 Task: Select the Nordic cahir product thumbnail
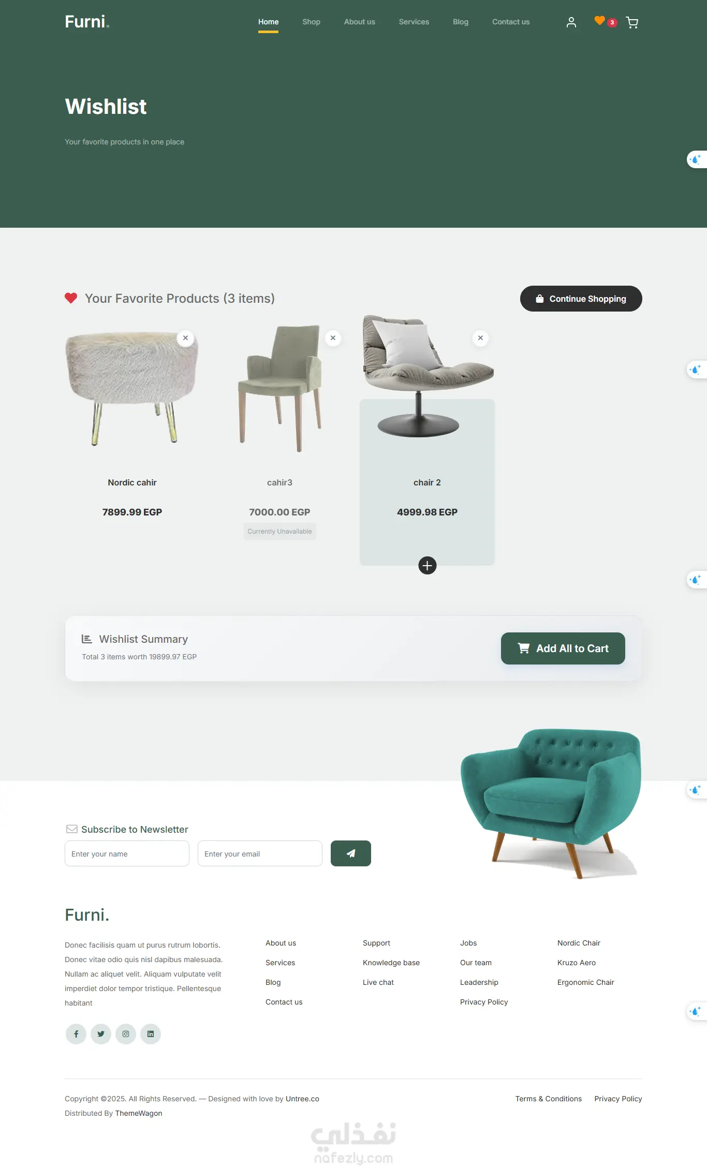pyautogui.click(x=131, y=388)
